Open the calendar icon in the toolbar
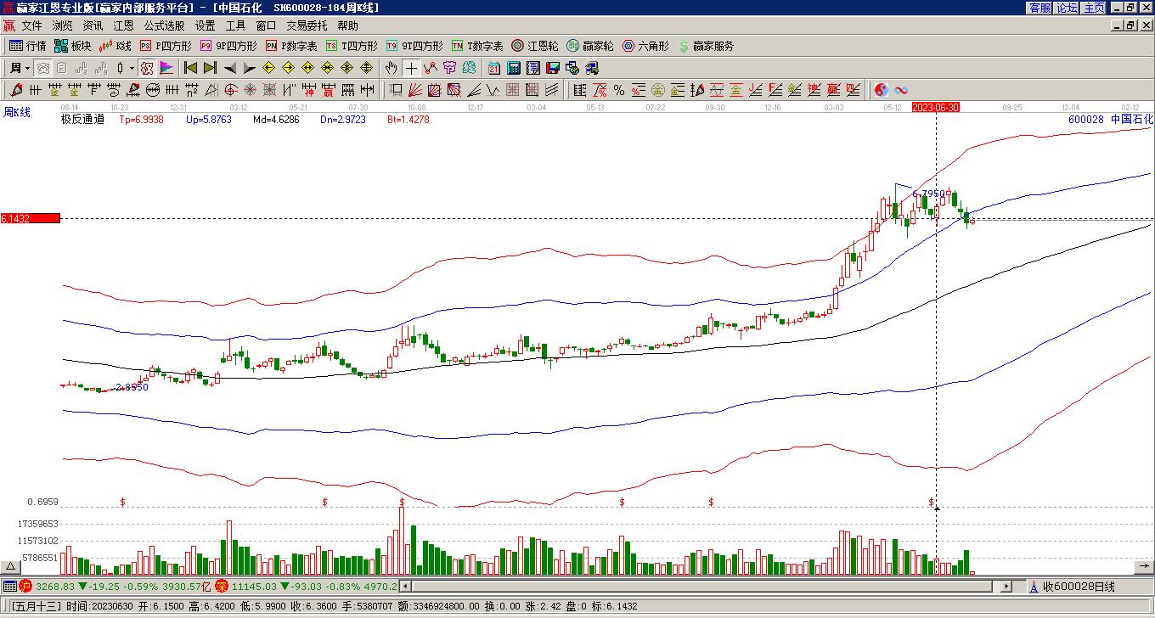 (x=494, y=68)
